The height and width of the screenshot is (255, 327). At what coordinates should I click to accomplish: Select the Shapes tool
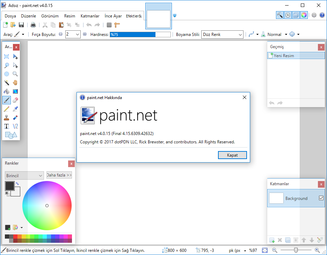pos(11,135)
